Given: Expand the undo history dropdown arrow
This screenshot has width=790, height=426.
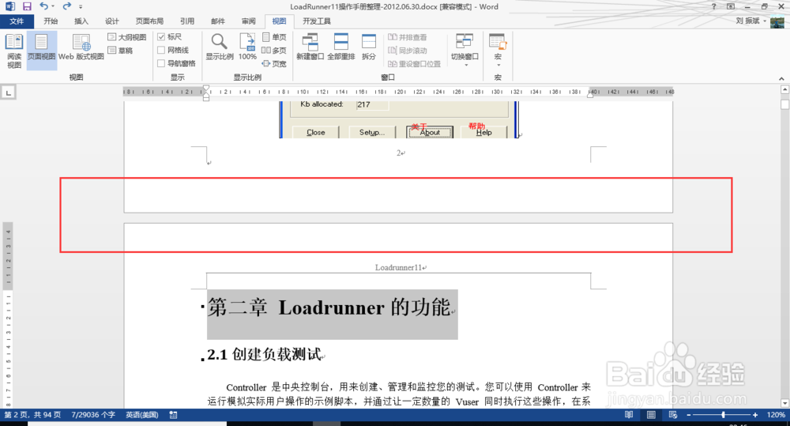Looking at the screenshot, I should [x=53, y=6].
